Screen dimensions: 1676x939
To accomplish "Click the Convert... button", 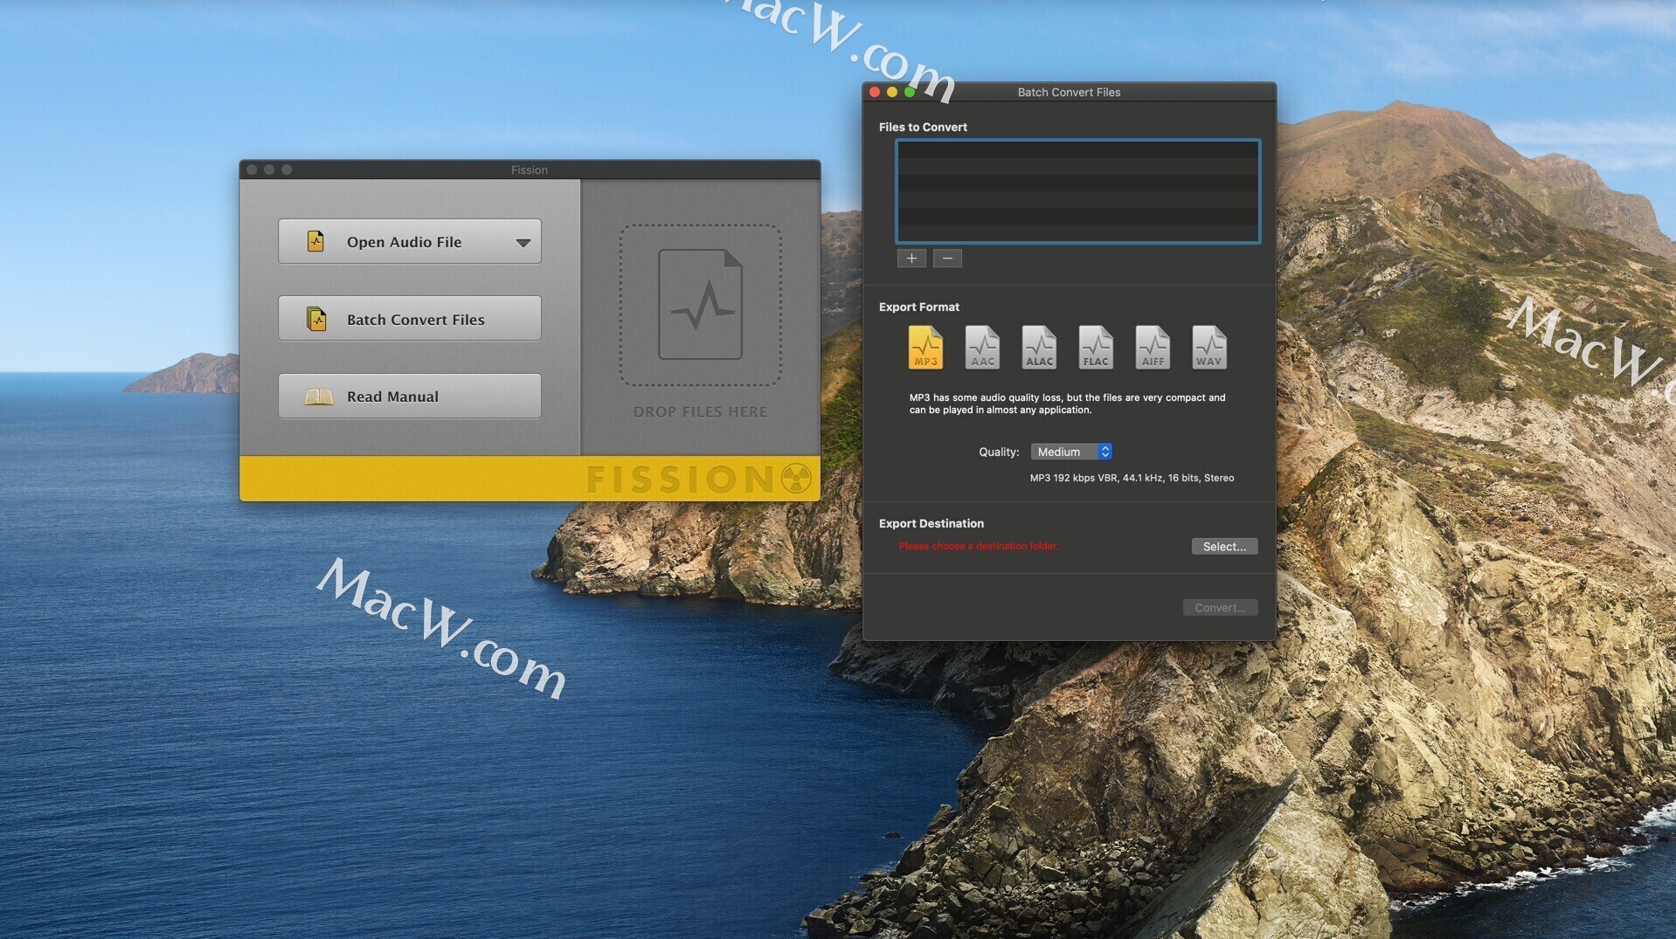I will click(x=1220, y=607).
